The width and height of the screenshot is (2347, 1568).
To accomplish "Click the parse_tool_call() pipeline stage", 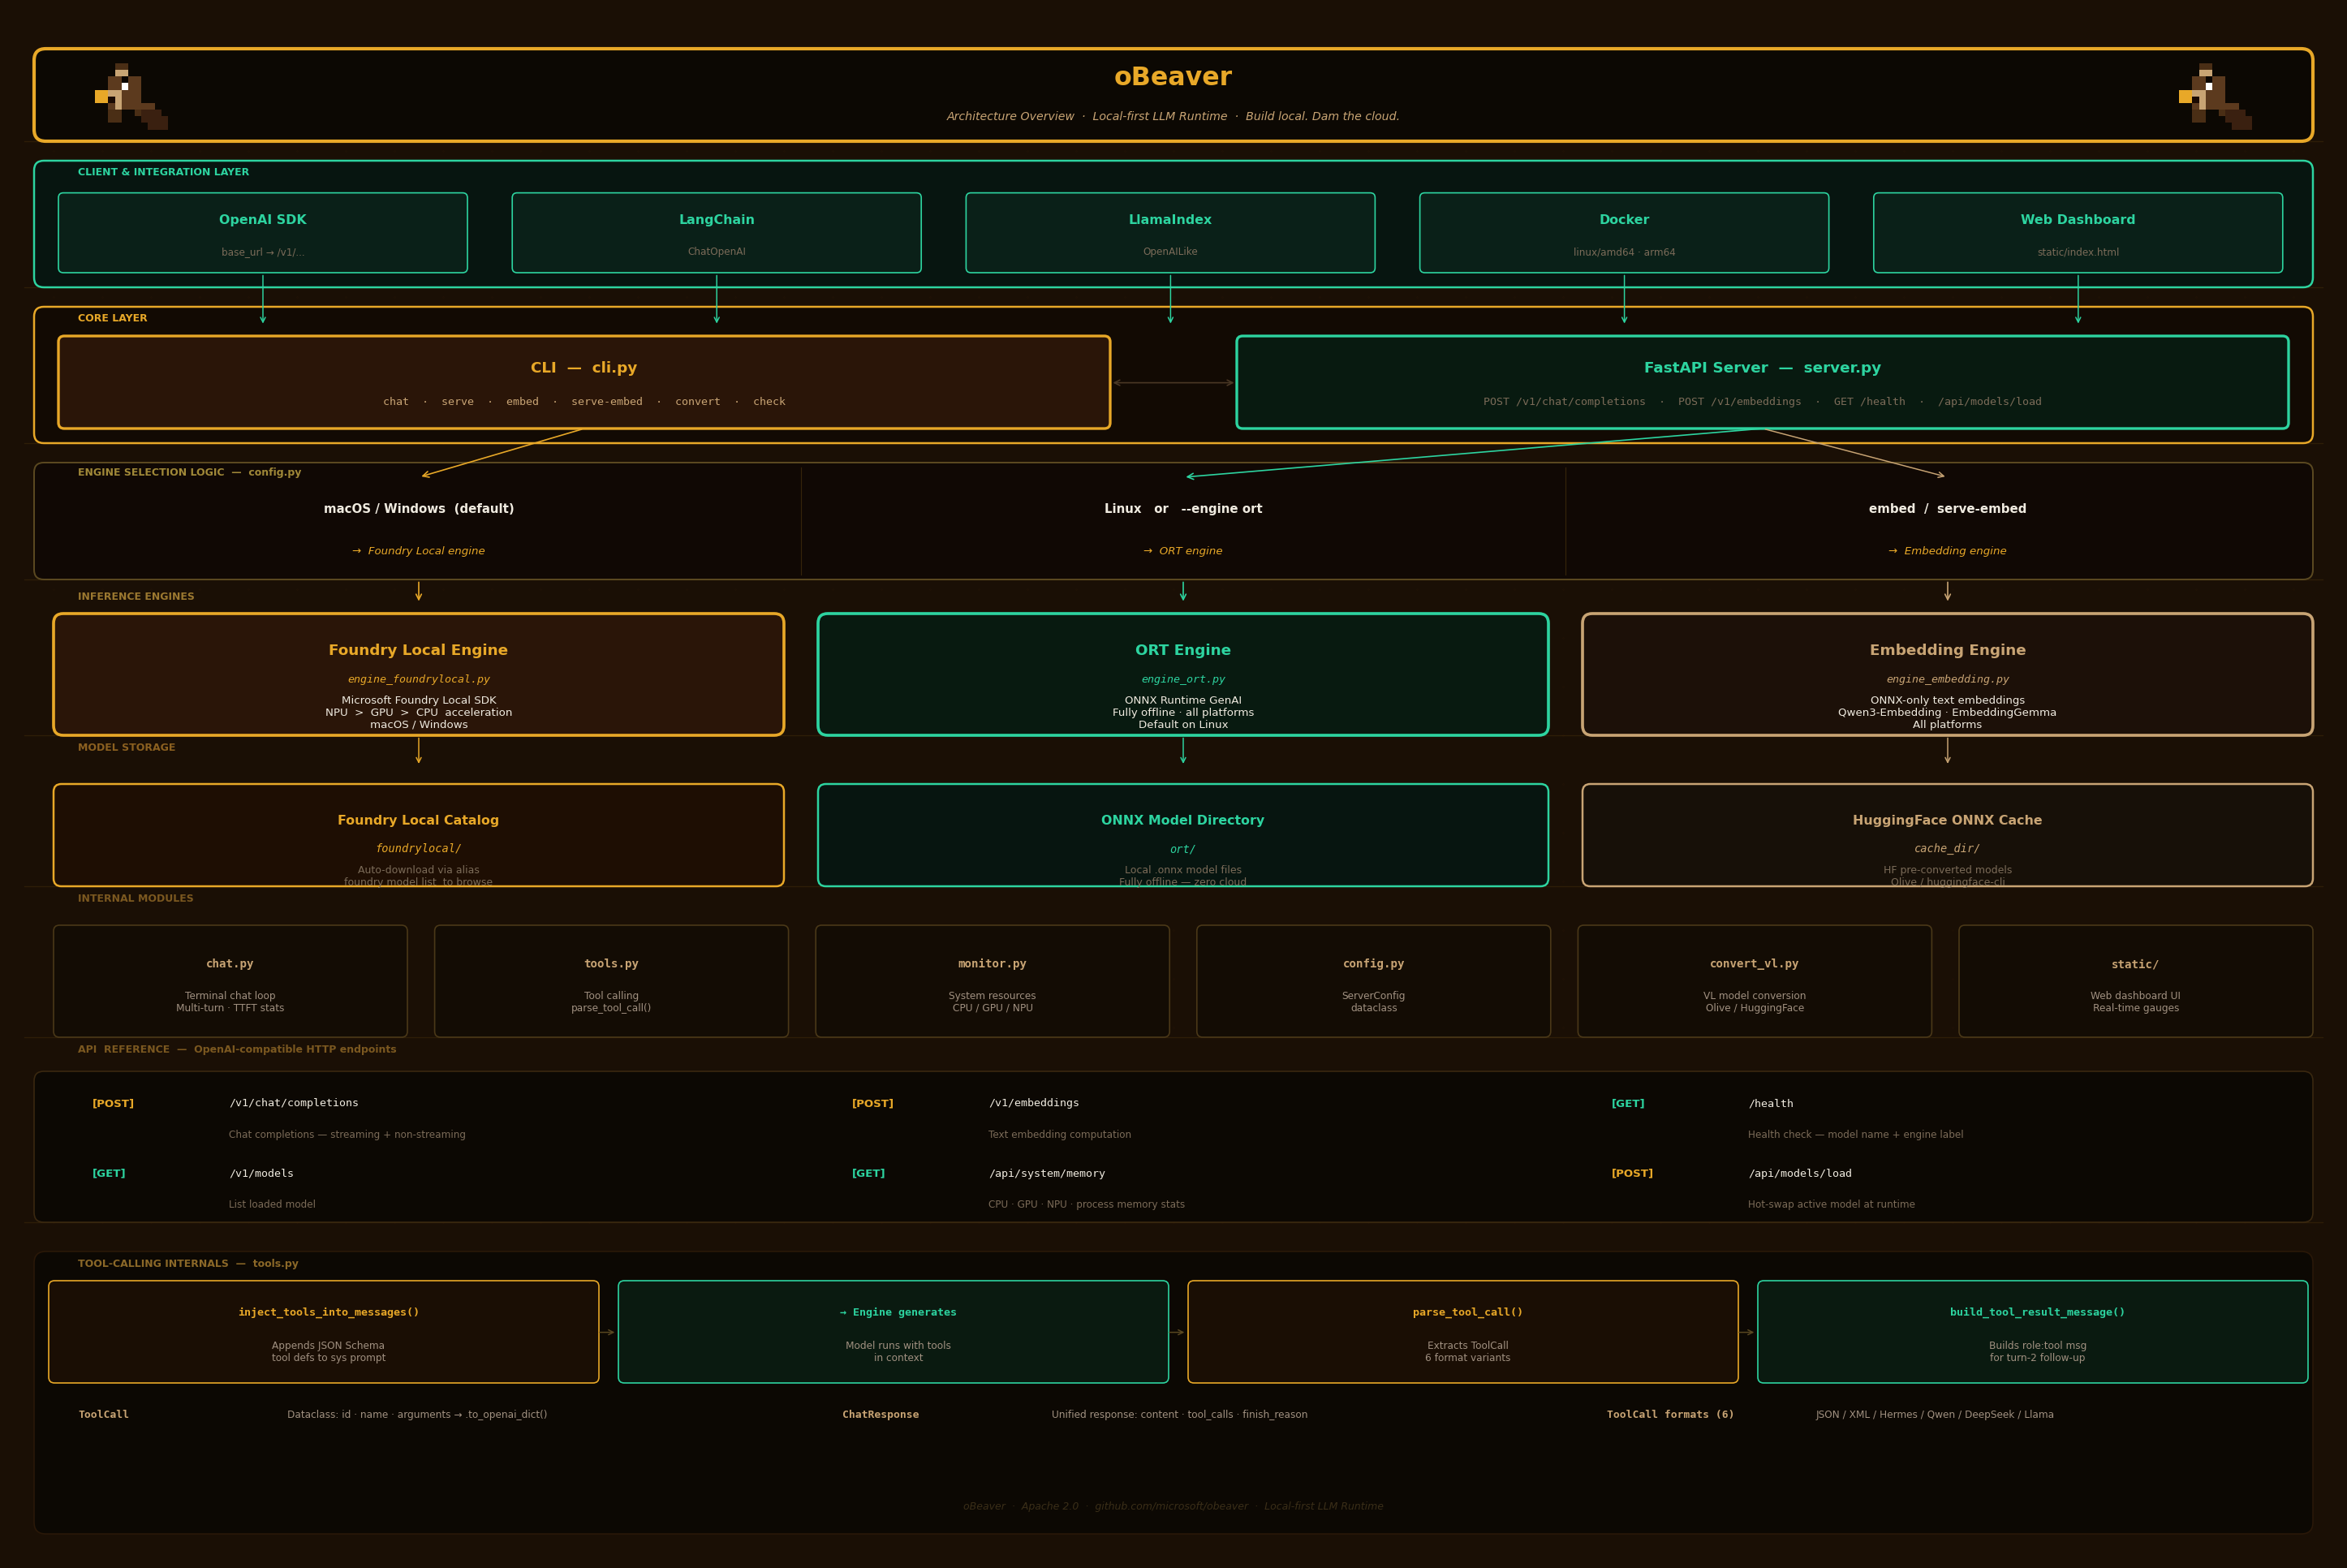I will (1462, 1331).
